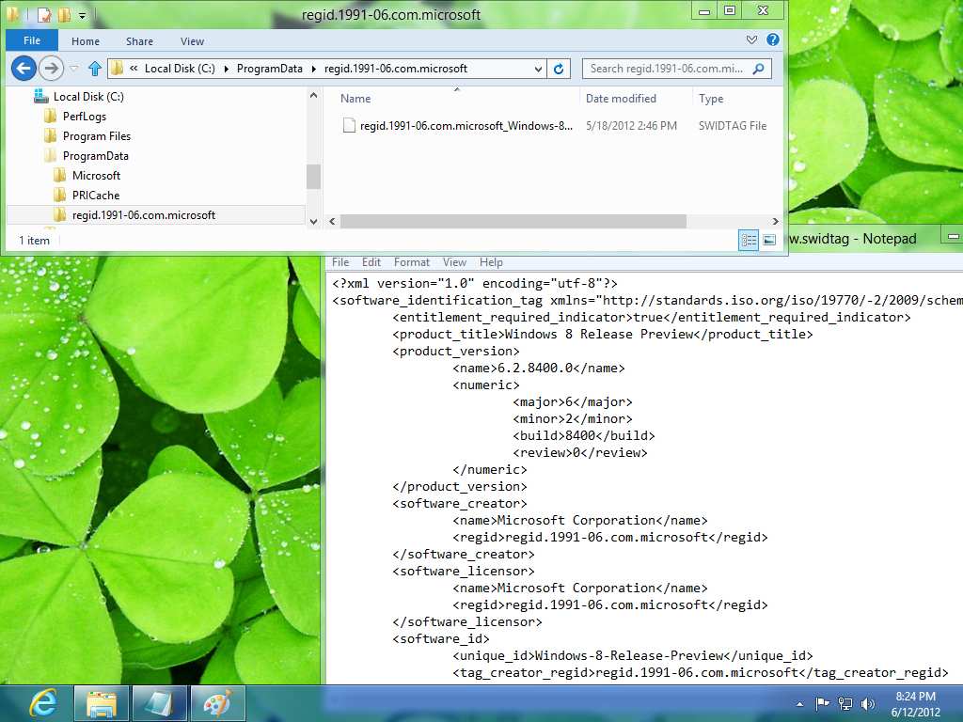Open File Explorer taskbar button

[102, 703]
